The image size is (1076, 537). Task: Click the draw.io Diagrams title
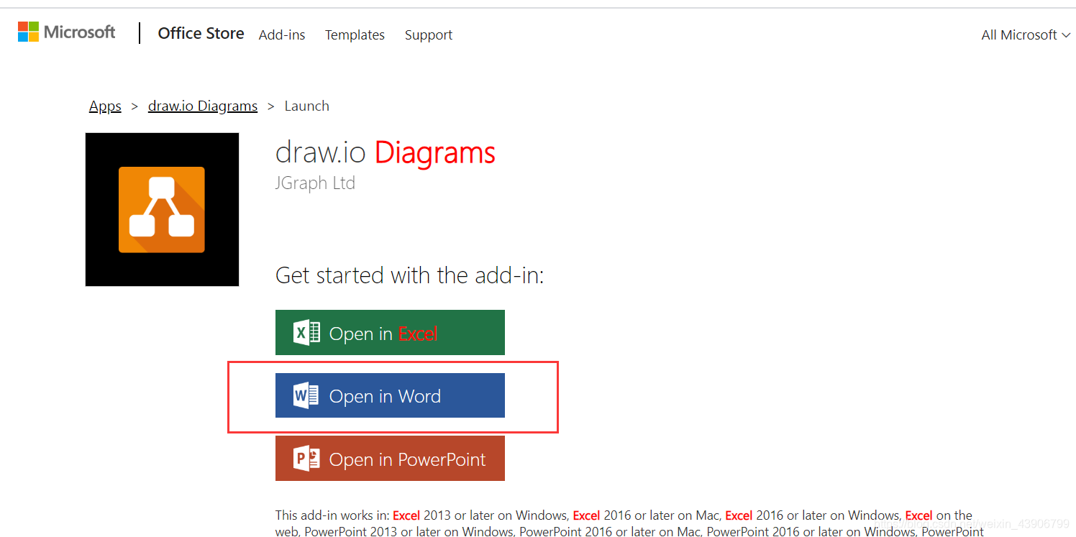(x=386, y=152)
